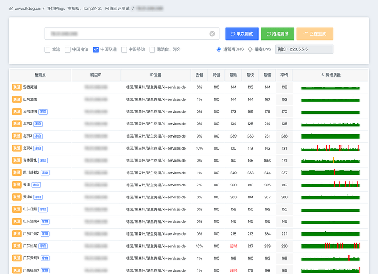Check the 全选 checkbox
The width and height of the screenshot is (378, 274).
pyautogui.click(x=47, y=49)
